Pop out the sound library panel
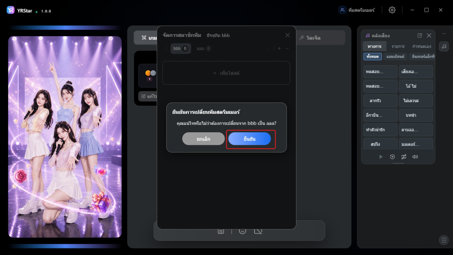This screenshot has width=453, height=255. (420, 35)
